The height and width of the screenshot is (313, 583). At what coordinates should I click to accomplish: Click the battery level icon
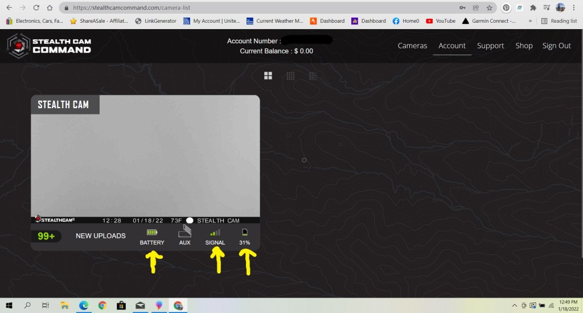point(152,232)
